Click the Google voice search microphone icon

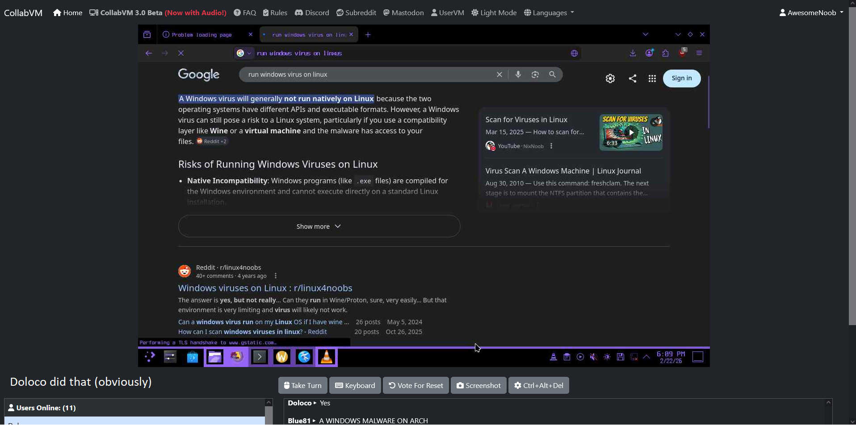(518, 74)
